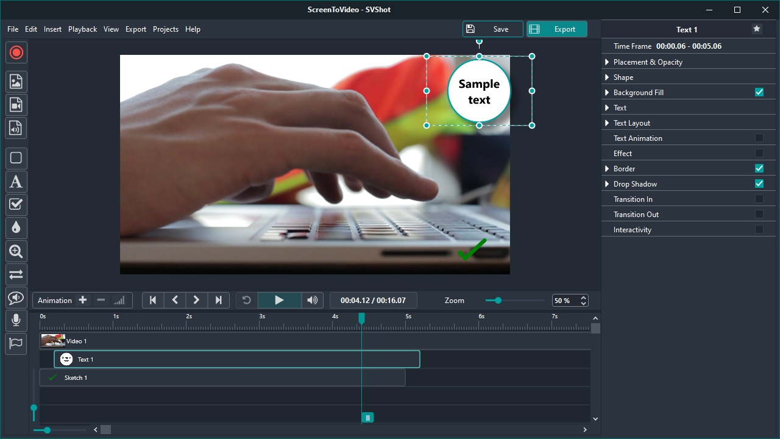Select the Text tool with letter A

click(x=16, y=182)
